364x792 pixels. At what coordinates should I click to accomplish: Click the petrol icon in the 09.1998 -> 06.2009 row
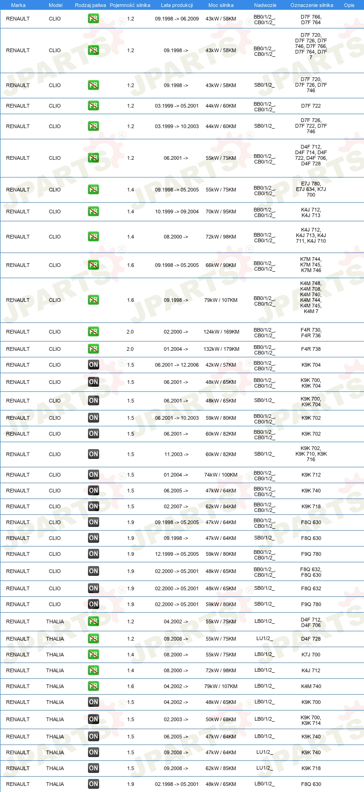[x=93, y=19]
